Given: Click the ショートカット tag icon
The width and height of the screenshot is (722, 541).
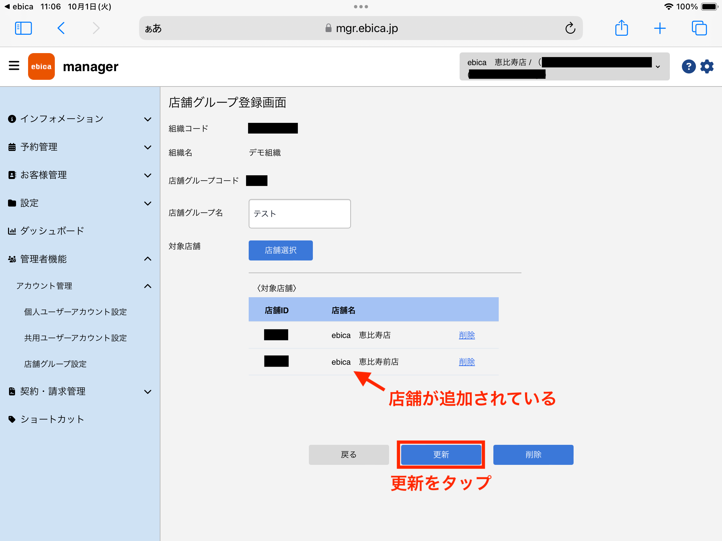Looking at the screenshot, I should coord(12,419).
